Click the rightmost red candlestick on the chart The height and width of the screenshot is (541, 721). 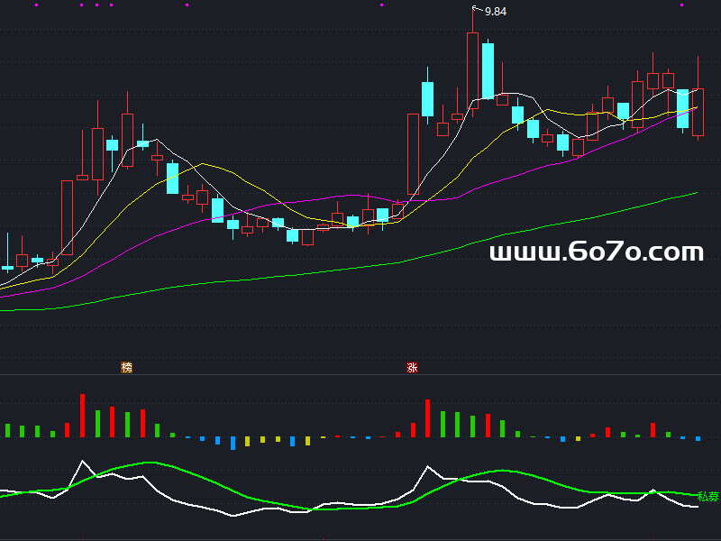pyautogui.click(x=698, y=112)
